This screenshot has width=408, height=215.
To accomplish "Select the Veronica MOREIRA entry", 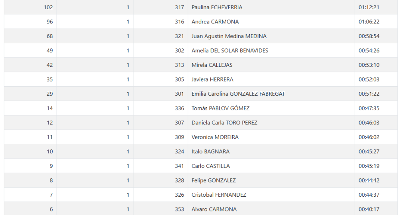I will pos(215,137).
